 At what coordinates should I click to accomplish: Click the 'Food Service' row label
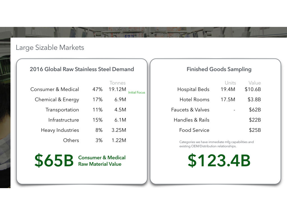(194, 130)
